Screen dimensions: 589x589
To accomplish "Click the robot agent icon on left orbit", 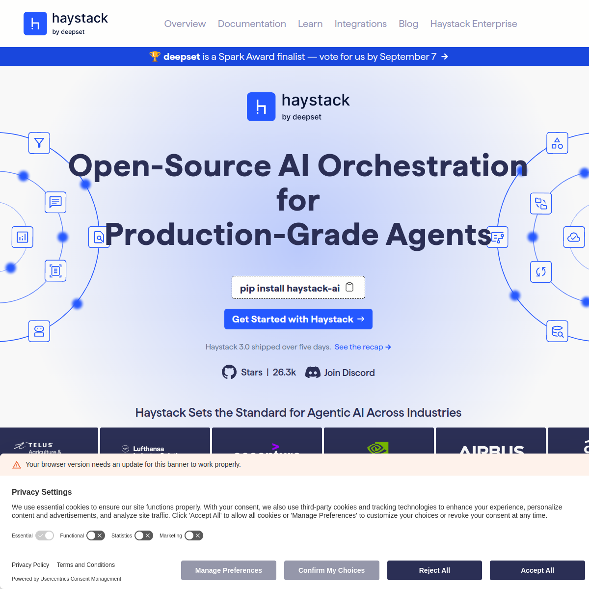I will [x=39, y=331].
